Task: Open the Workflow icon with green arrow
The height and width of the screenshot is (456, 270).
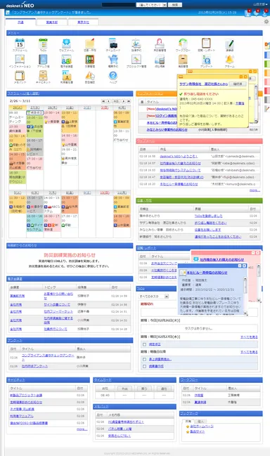Action: point(183,44)
